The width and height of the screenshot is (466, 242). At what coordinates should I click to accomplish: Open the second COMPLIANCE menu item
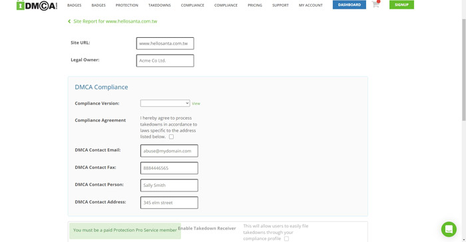pyautogui.click(x=226, y=5)
